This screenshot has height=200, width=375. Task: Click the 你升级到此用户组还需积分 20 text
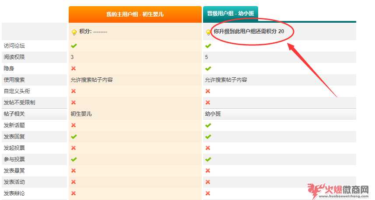tap(249, 31)
